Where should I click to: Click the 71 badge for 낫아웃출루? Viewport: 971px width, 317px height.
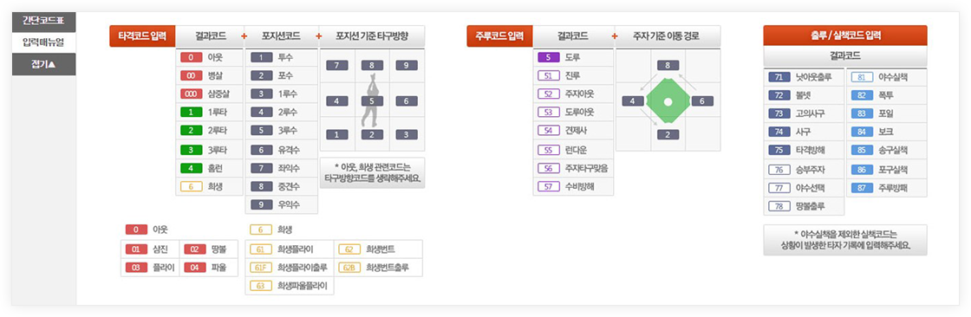[779, 77]
